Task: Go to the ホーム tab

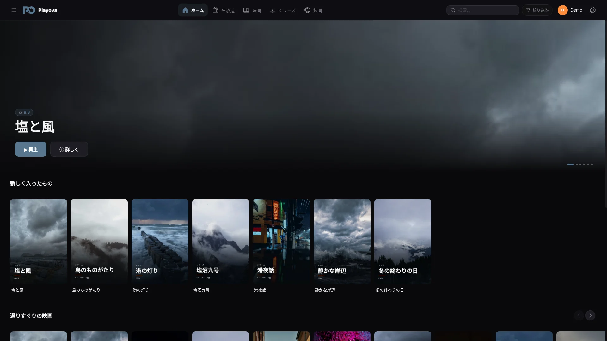Action: pos(193,10)
